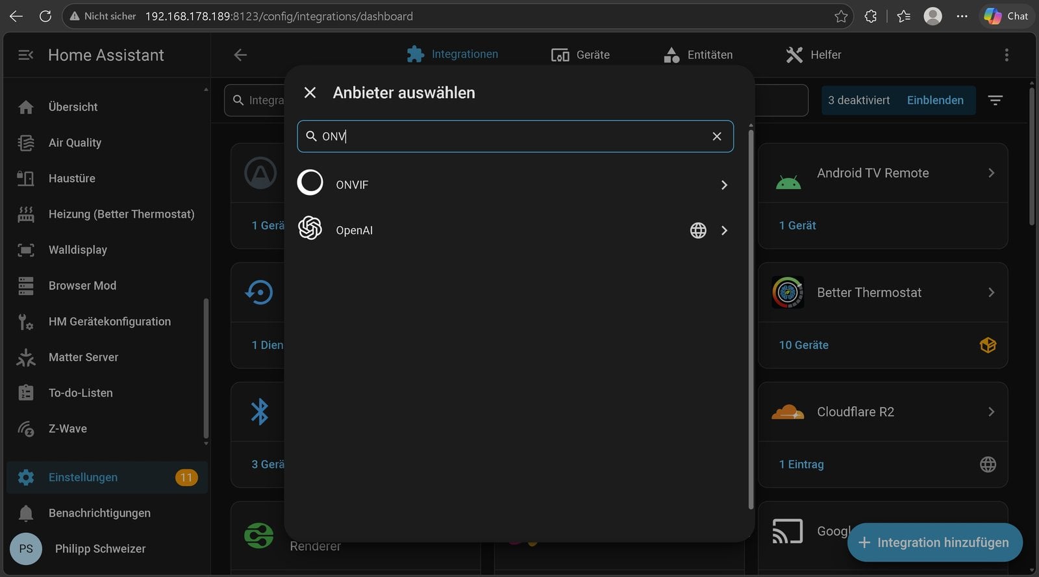Open Walldisplay in the sidebar
The height and width of the screenshot is (577, 1039).
point(107,250)
